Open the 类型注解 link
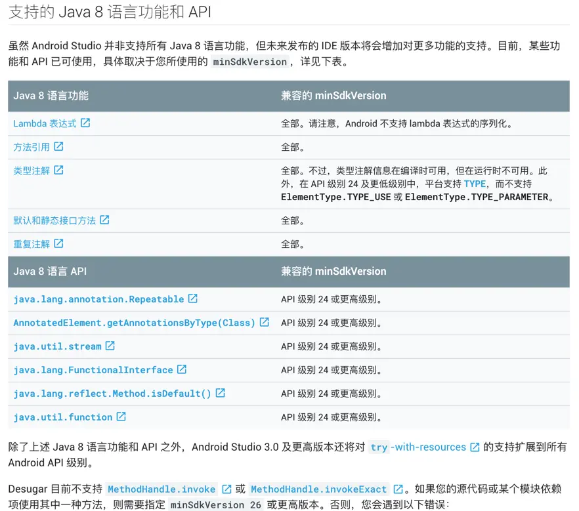Image resolution: width=579 pixels, height=511 pixels. 32,171
